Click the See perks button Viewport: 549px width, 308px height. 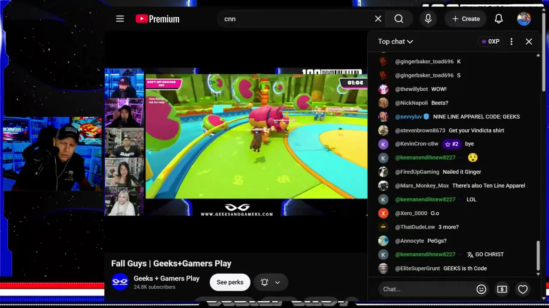point(230,282)
